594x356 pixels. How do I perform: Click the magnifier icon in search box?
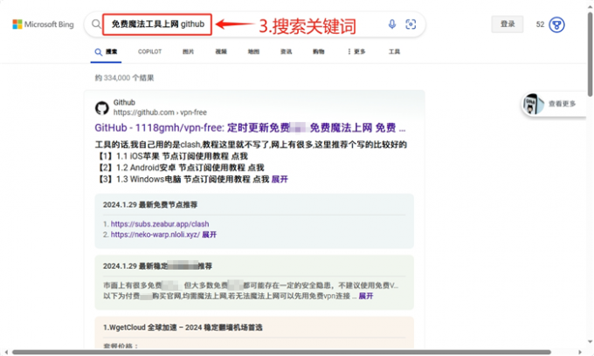pyautogui.click(x=96, y=24)
